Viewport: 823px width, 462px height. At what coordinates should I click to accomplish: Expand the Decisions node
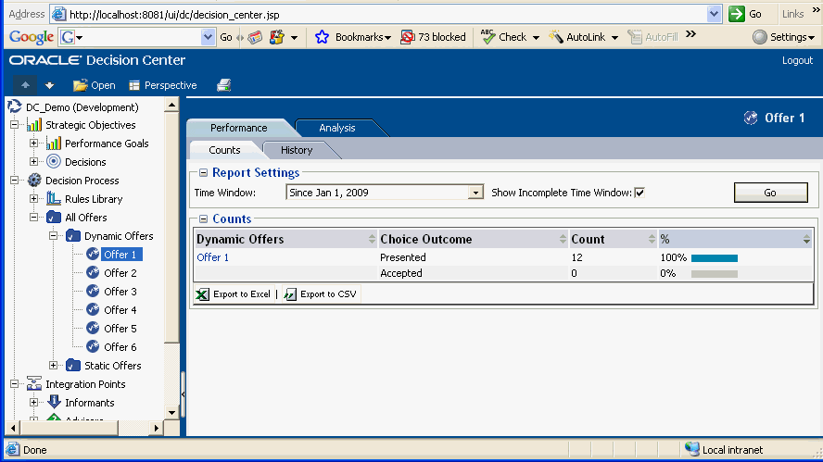point(33,161)
